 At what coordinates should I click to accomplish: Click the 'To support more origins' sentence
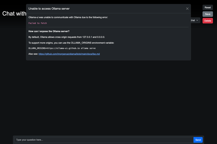click(x=71, y=43)
